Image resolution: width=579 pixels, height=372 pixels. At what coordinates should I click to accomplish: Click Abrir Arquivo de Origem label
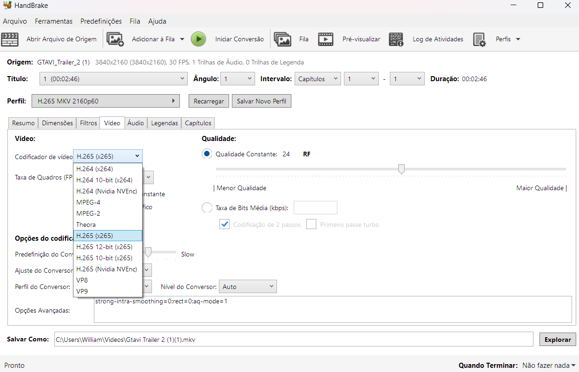(61, 39)
